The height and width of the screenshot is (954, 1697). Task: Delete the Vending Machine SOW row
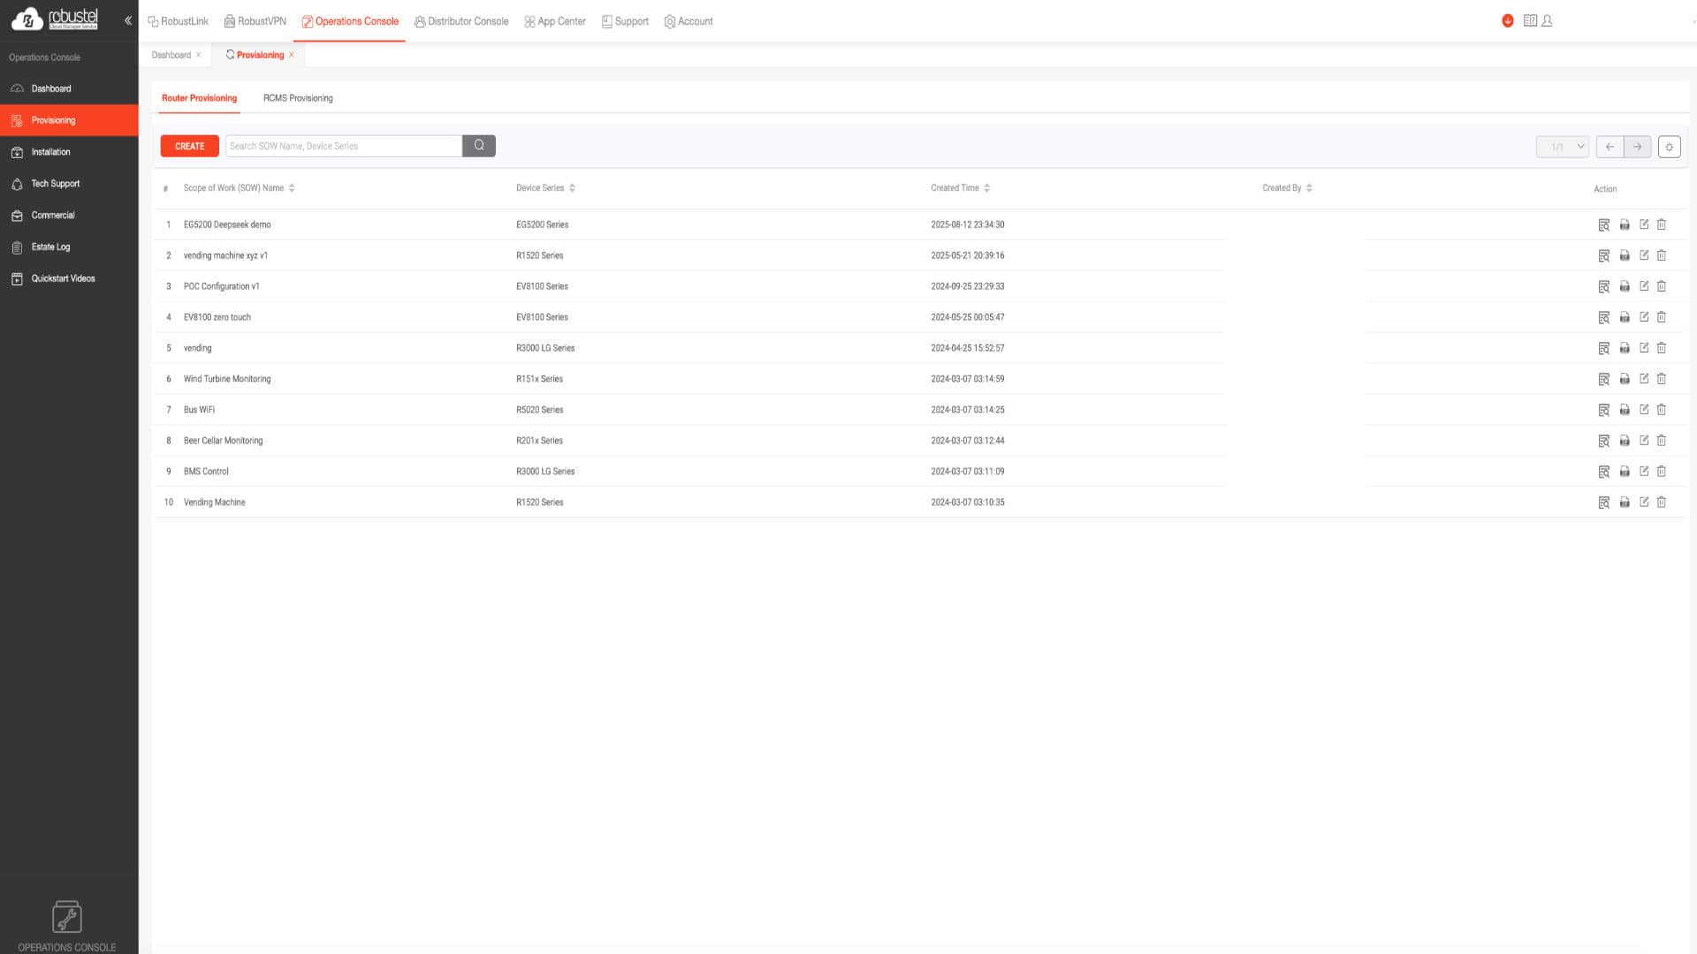coord(1661,503)
